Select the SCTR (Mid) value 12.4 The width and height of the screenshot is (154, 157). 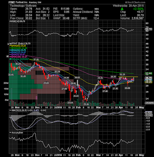point(96,18)
